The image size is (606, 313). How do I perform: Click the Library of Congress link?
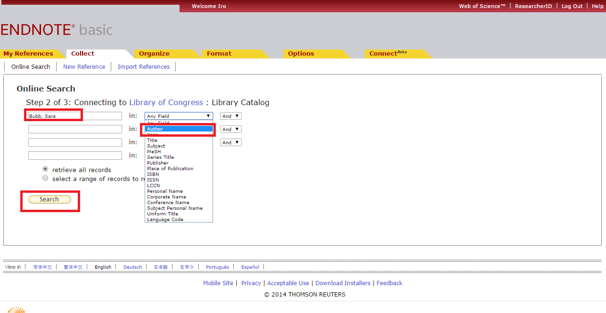point(166,102)
